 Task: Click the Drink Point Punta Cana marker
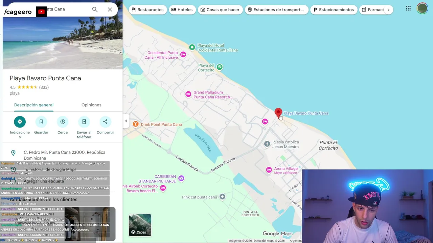point(136,124)
